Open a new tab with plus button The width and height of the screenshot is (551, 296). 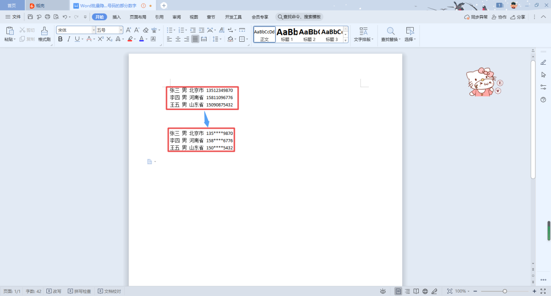164,6
